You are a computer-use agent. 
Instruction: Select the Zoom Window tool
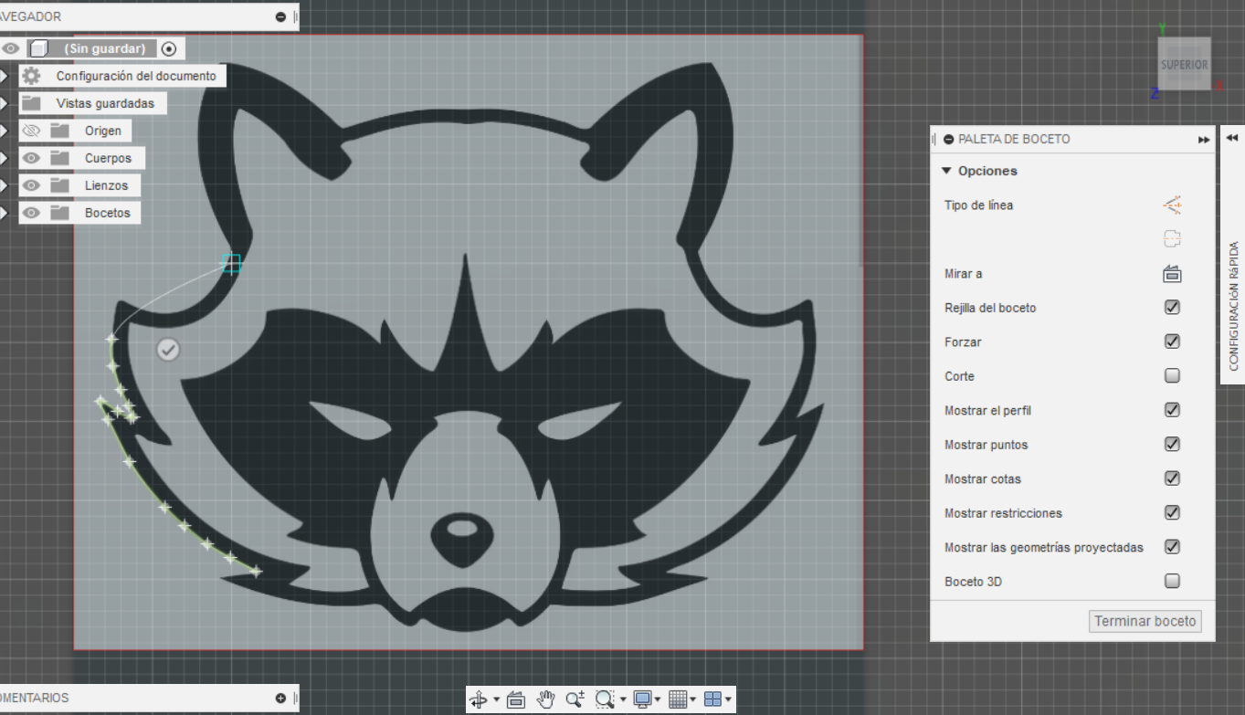click(x=604, y=699)
